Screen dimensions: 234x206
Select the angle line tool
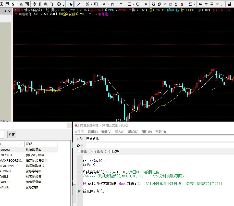coord(104,4)
